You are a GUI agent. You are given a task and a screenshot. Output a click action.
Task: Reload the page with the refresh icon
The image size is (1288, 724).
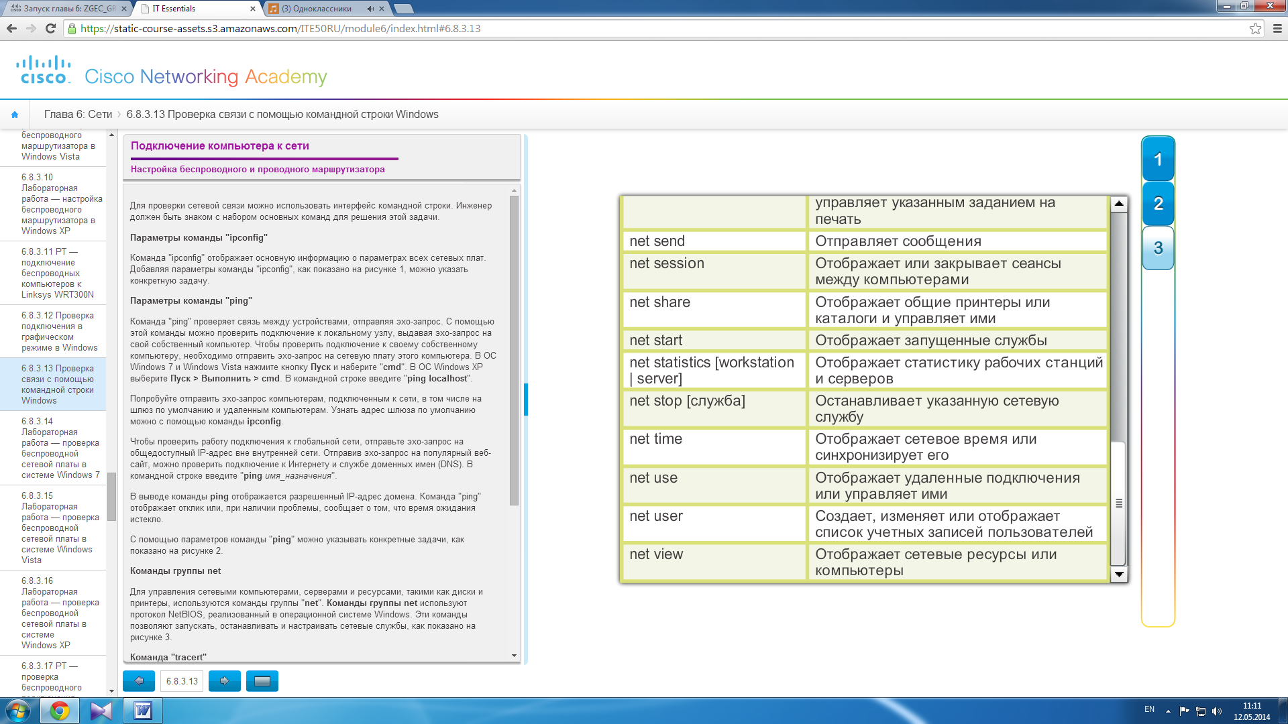click(50, 28)
